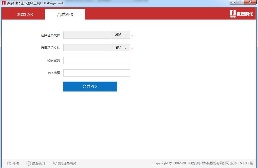Click the blue 合成PFX button
This screenshot has width=258, height=168.
[90, 86]
